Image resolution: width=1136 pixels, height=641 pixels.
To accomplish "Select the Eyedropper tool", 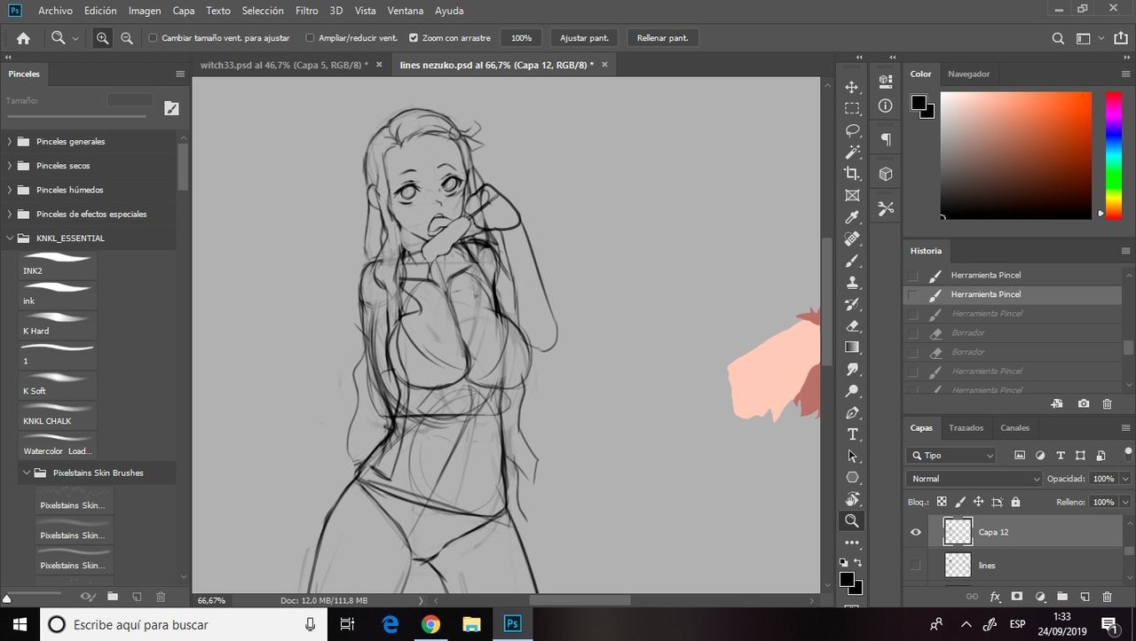I will (852, 217).
